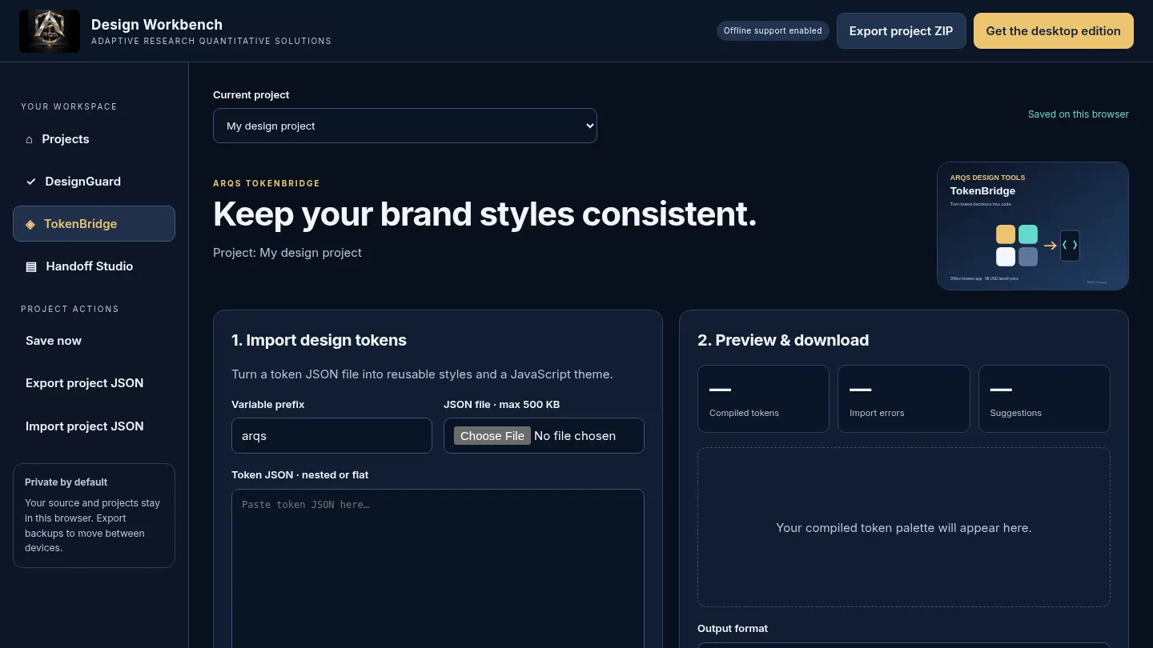1153x648 pixels.
Task: Click the Private by default notice
Action: click(x=94, y=515)
